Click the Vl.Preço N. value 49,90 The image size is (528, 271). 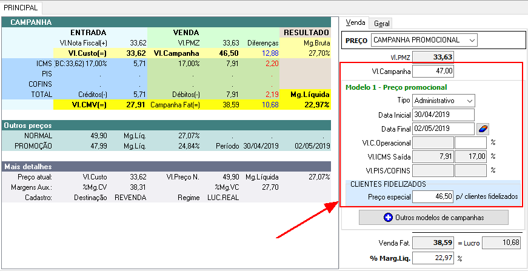231,177
